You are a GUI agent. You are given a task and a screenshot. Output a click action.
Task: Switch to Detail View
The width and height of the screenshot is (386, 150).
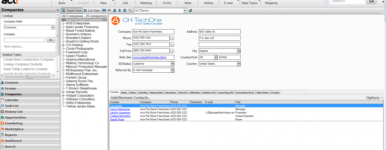(72, 11)
